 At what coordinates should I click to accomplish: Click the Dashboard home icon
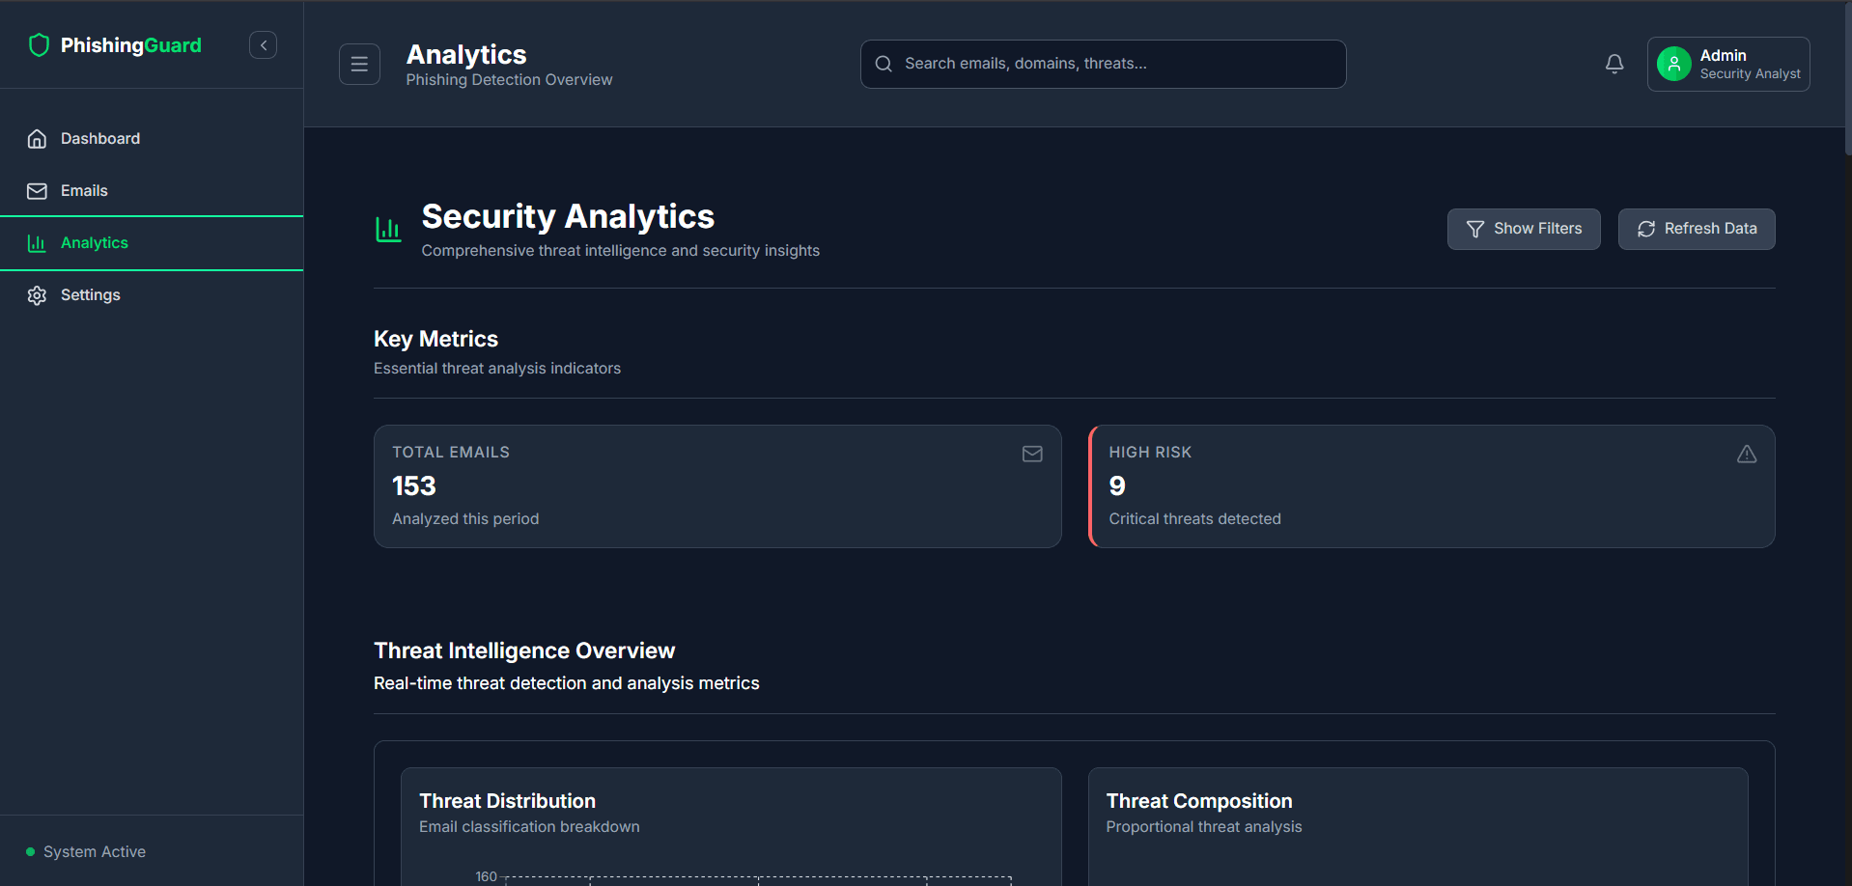pos(37,139)
